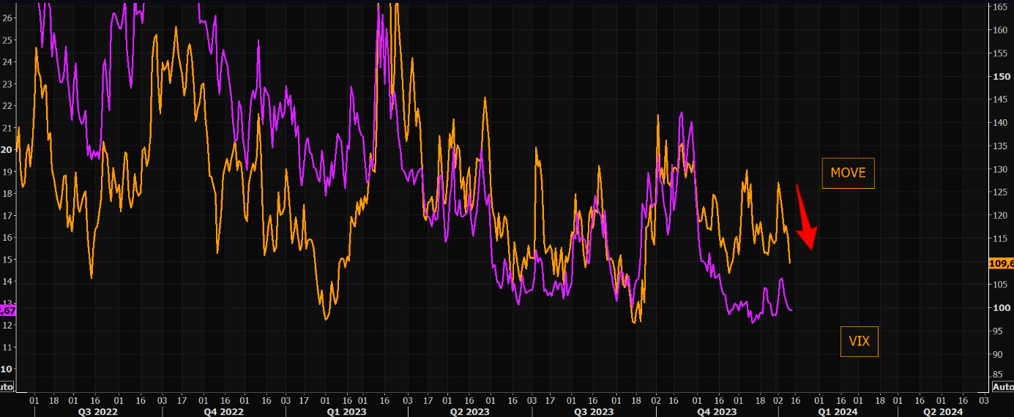Select the Q4 2022 quarter label
Image resolution: width=1014 pixels, height=417 pixels.
223,412
